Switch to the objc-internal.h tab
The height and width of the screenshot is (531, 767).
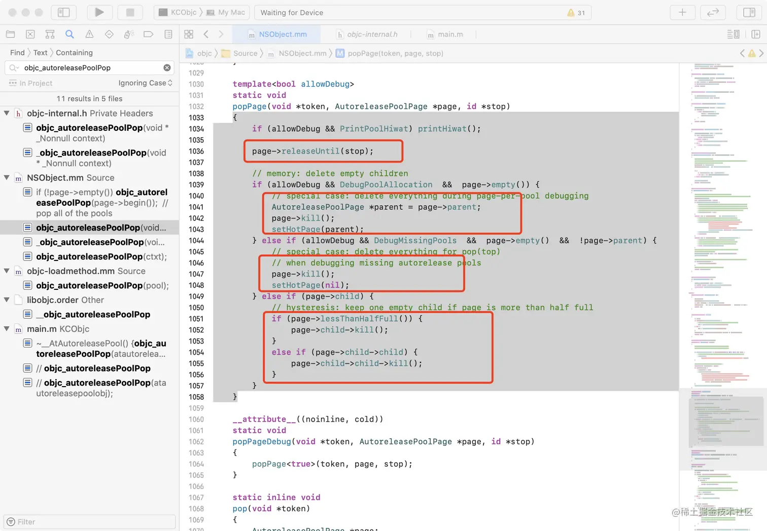[372, 34]
